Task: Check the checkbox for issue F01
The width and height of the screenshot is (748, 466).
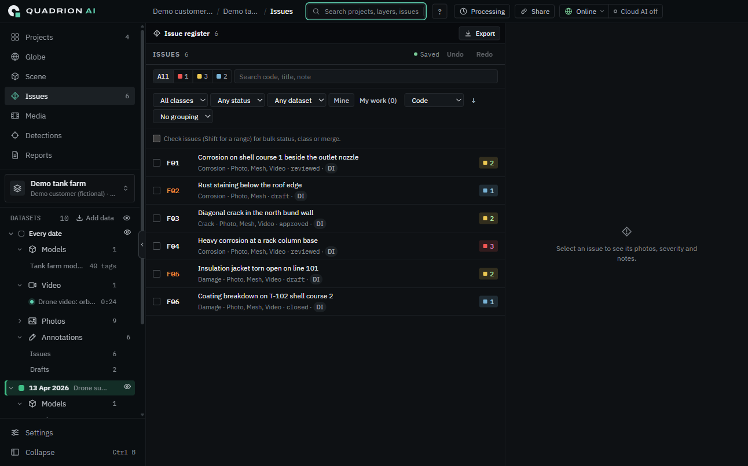Action: pyautogui.click(x=156, y=163)
